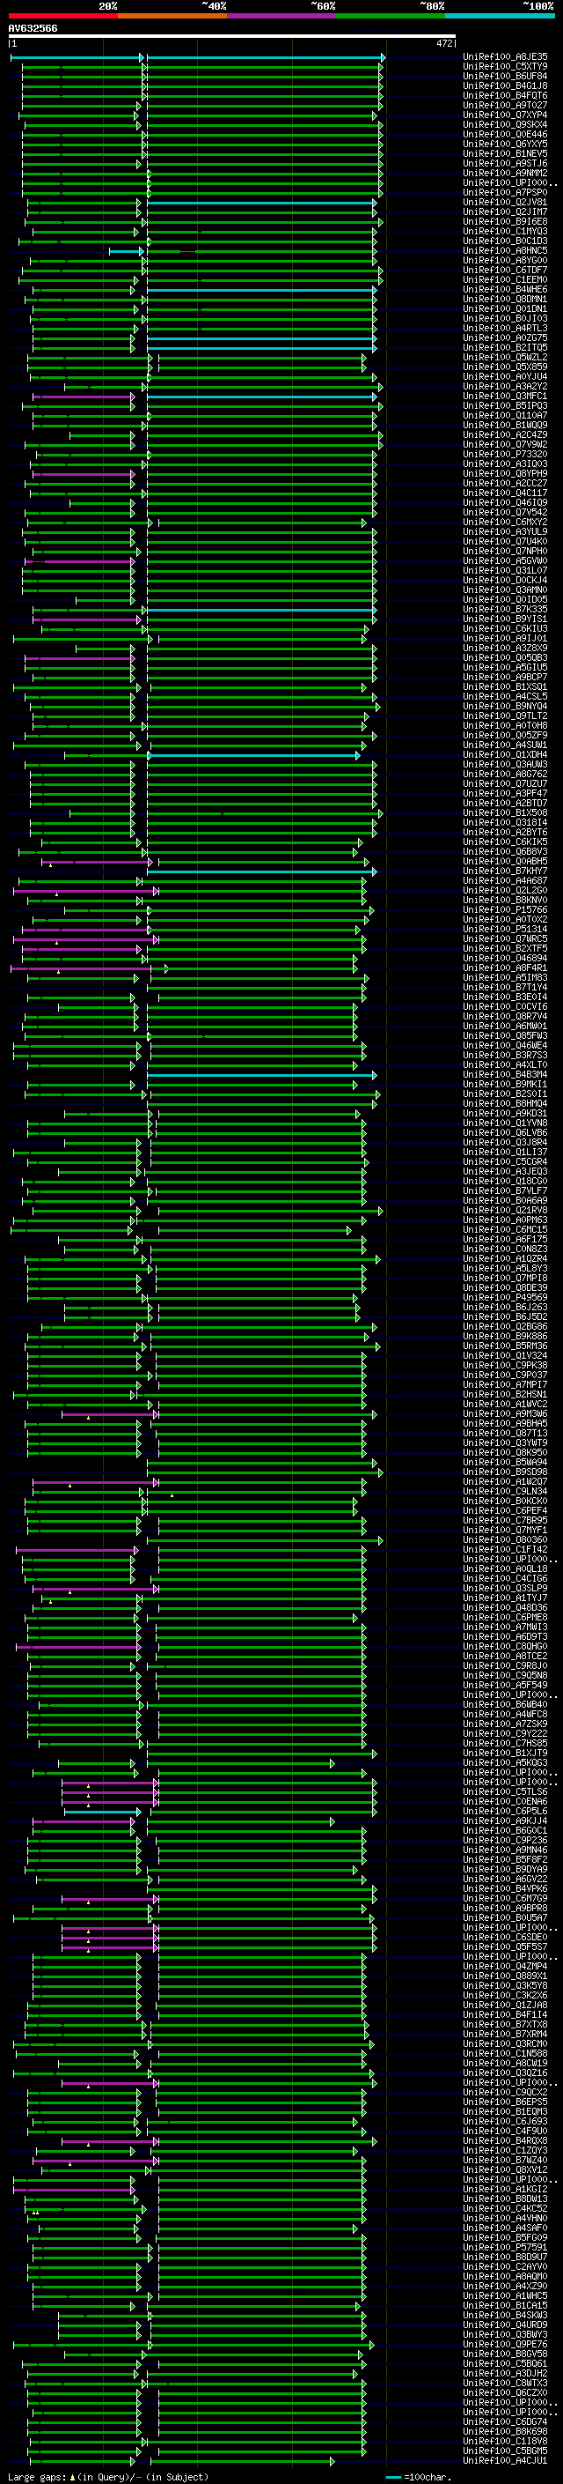Click query end position value 472
This screenshot has width=563, height=2484.
click(x=444, y=44)
